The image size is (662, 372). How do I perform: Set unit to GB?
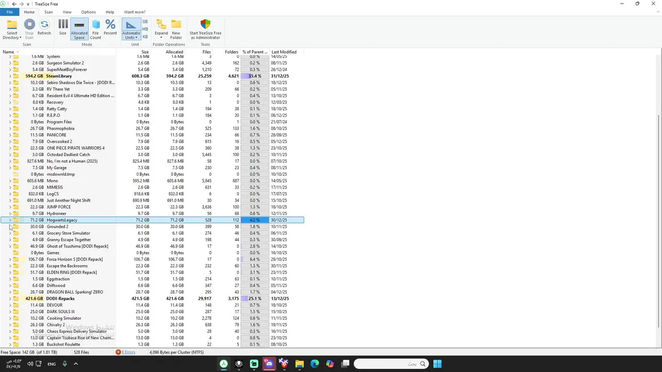pyautogui.click(x=145, y=22)
